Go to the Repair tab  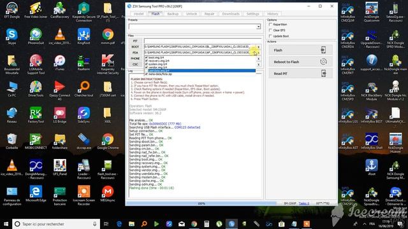[209, 14]
